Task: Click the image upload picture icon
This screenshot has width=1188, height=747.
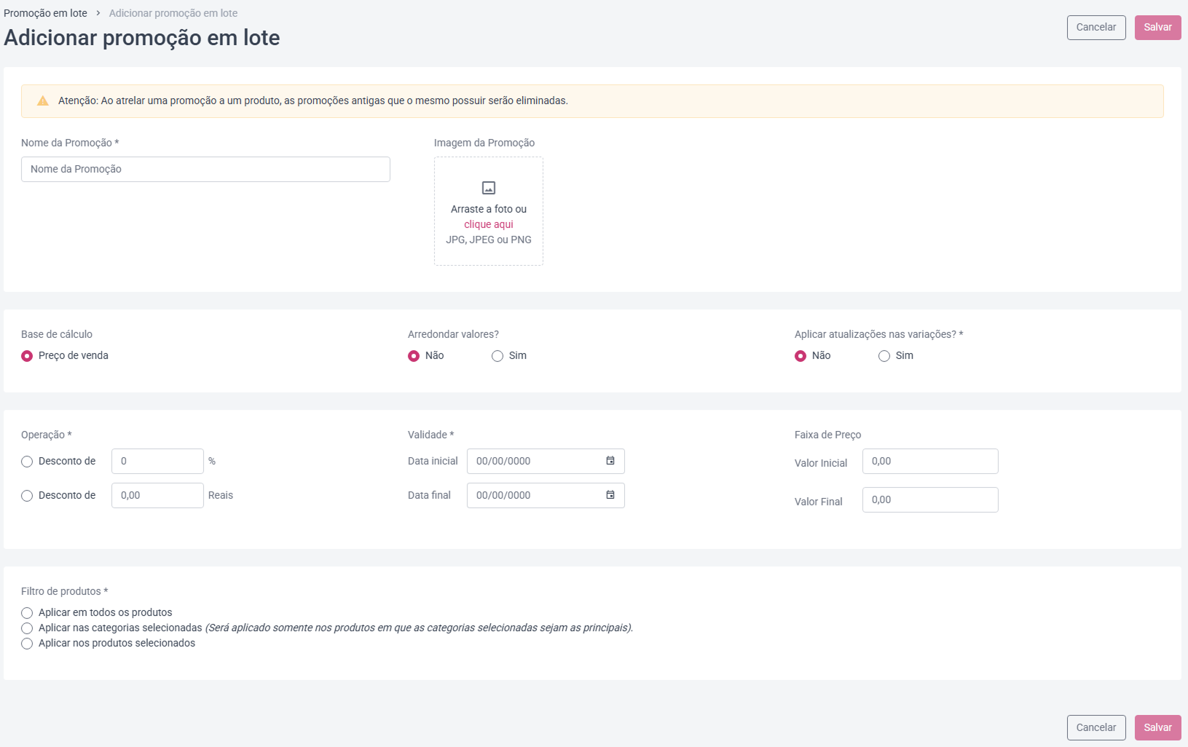Action: coord(489,188)
